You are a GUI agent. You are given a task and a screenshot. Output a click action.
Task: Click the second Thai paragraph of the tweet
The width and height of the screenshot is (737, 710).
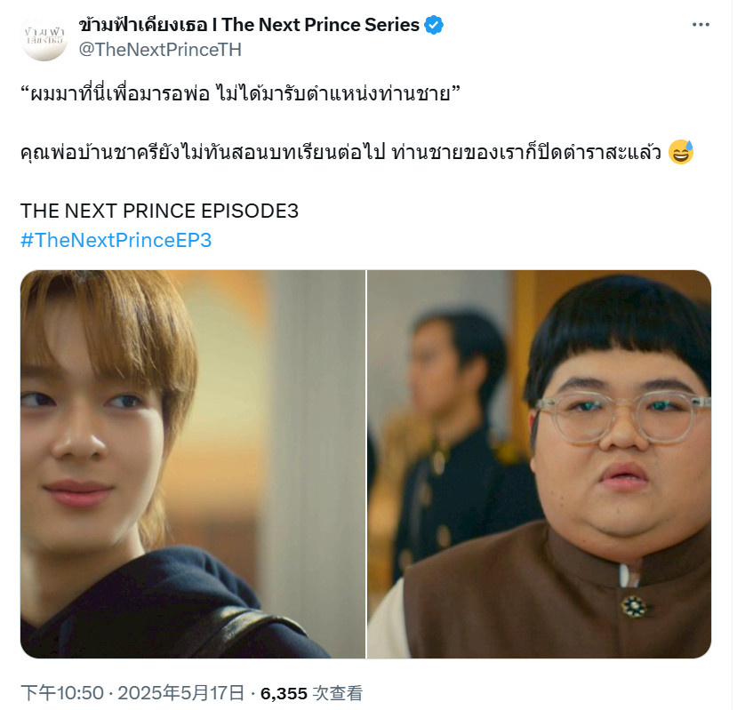point(341,152)
